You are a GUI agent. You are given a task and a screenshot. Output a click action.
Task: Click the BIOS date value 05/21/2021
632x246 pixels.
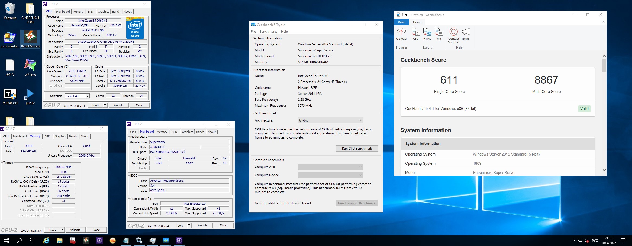189,190
